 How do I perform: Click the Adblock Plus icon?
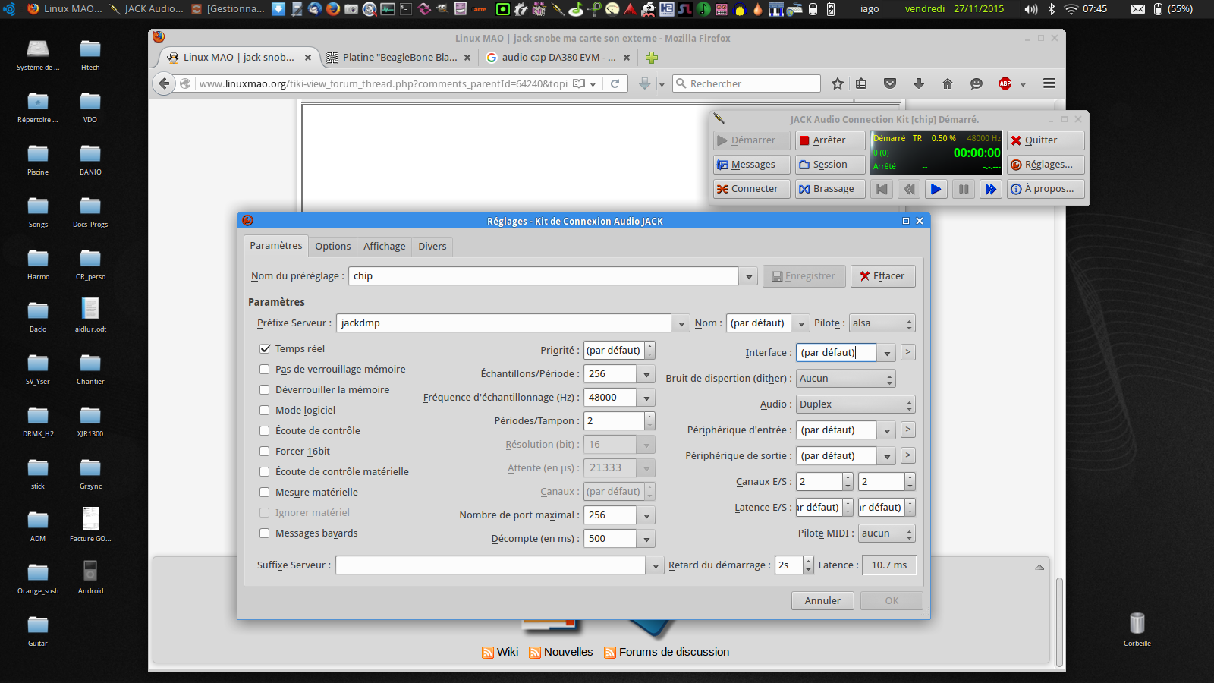click(1005, 83)
